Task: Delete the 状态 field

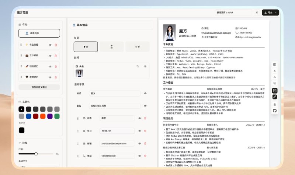Action: click(x=145, y=118)
